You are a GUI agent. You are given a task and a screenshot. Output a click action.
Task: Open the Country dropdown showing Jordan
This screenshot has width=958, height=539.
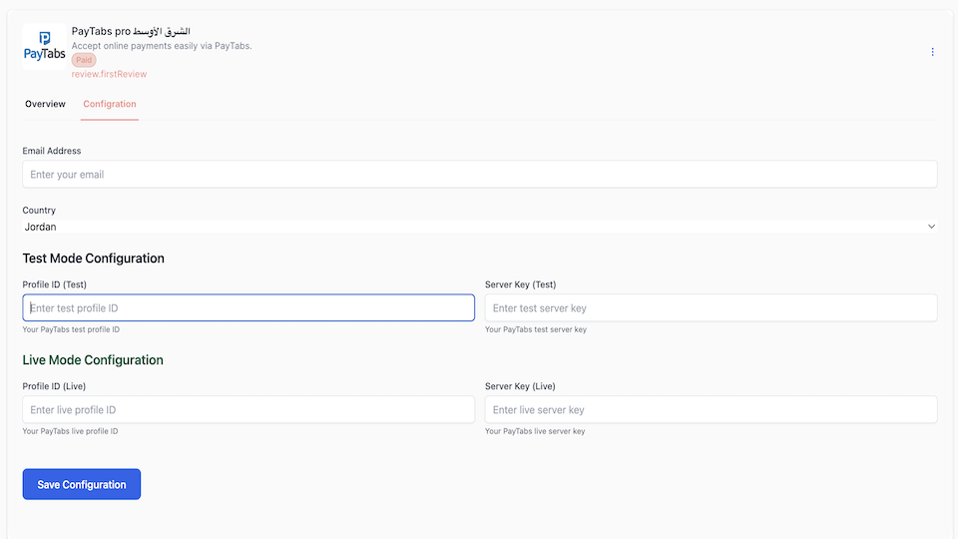[480, 227]
